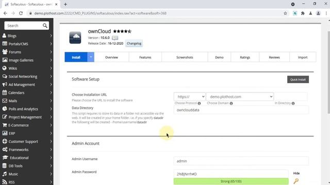
Task: Click the Wikis globe icon
Action: click(5, 68)
